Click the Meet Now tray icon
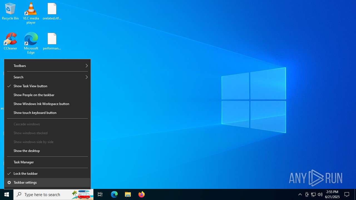356x200 pixels. (x=307, y=194)
